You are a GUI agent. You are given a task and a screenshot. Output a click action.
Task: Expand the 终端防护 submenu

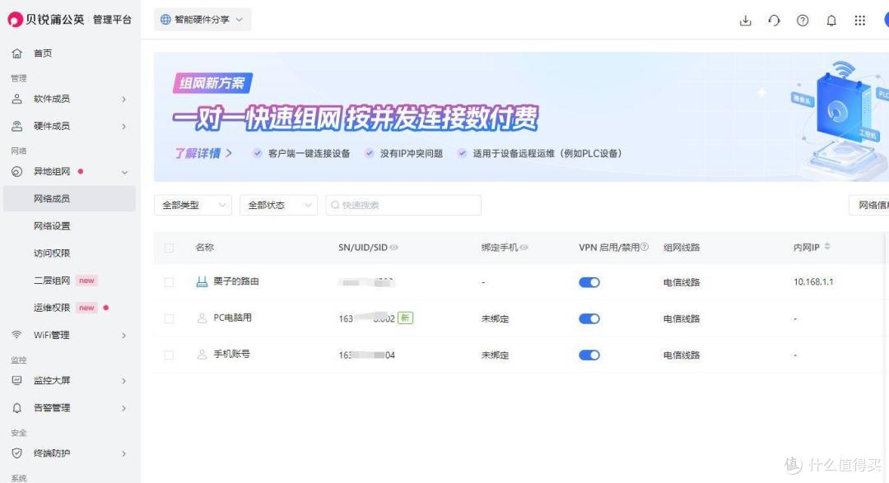coord(123,453)
